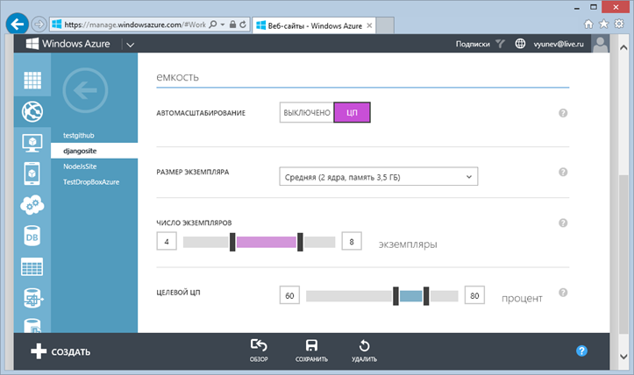Click the subscriptions filter funnel icon
Screen dimensions: 634x375
pos(501,44)
